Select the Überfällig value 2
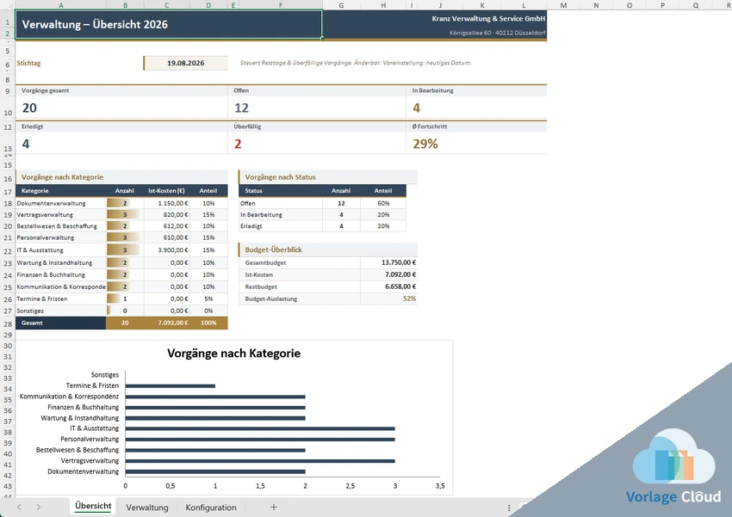This screenshot has width=732, height=517. click(238, 144)
